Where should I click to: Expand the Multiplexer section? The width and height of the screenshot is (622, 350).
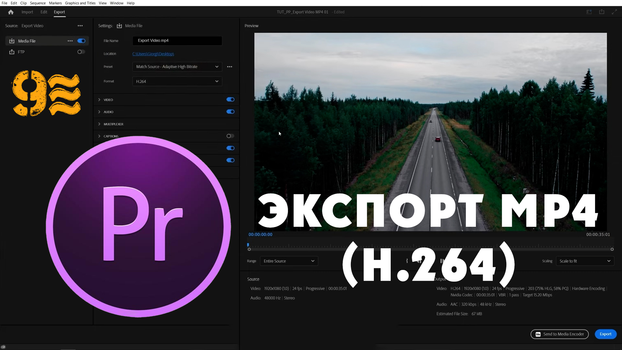click(113, 124)
